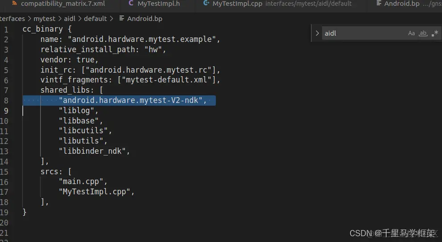Image resolution: width=442 pixels, height=242 pixels.
Task: Click line number 1 in the gutter
Action: (6, 29)
